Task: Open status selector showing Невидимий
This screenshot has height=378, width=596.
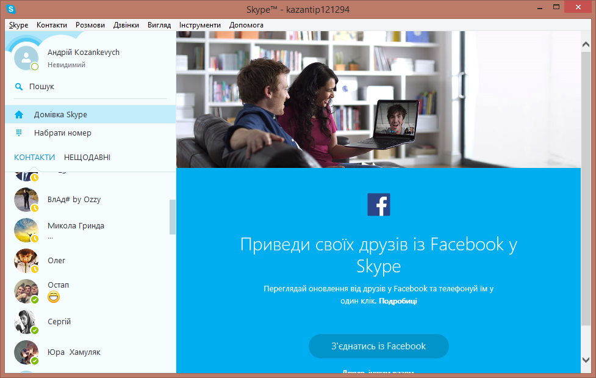Action: [66, 65]
